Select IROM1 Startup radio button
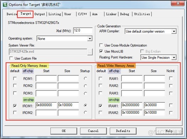 [x=85, y=105]
